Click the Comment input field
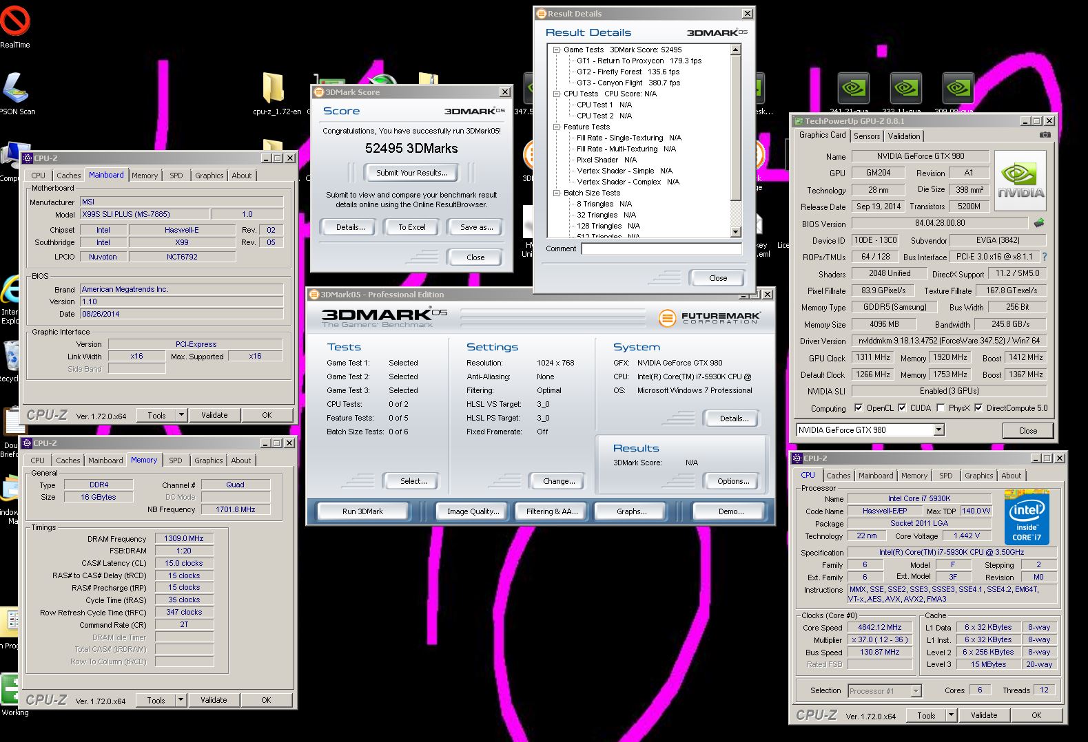This screenshot has height=742, width=1088. [661, 248]
